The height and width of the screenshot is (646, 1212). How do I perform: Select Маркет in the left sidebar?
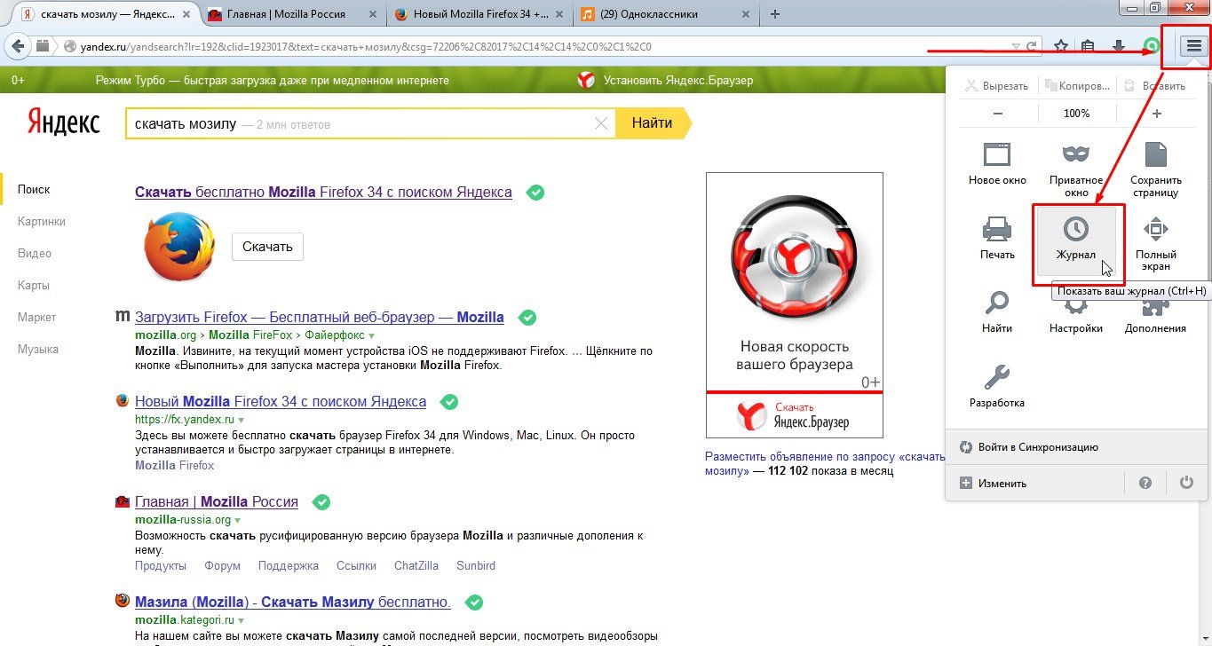[36, 317]
